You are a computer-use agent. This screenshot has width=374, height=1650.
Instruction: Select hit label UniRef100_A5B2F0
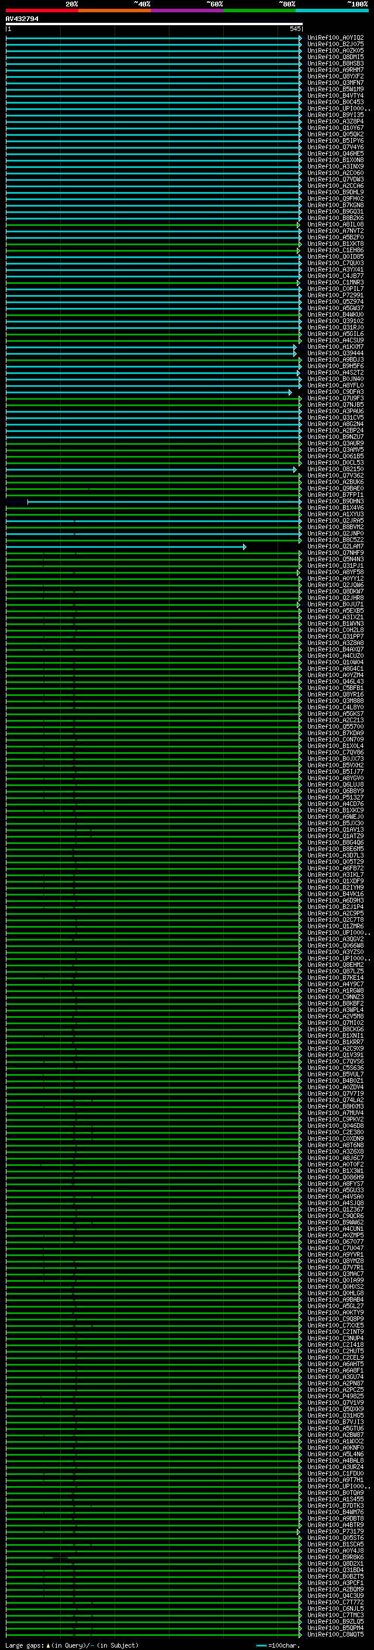click(335, 238)
